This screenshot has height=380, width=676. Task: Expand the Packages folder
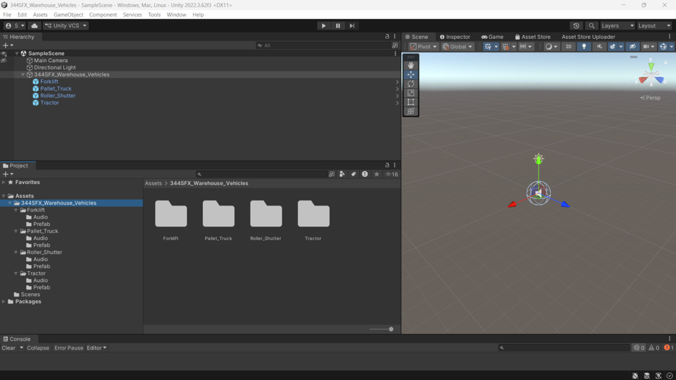tap(4, 302)
